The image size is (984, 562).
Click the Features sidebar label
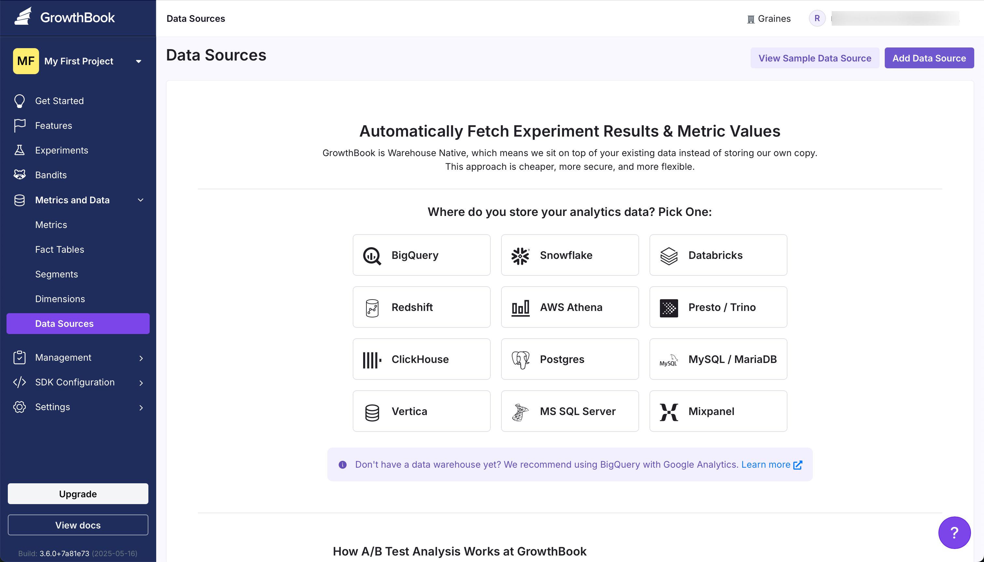click(53, 126)
